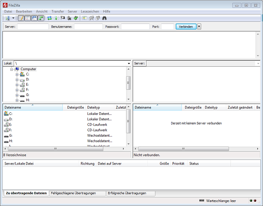Sort local files by Dateigröße column

coord(74,107)
